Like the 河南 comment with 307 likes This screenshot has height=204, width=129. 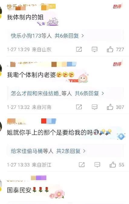[110, 107]
